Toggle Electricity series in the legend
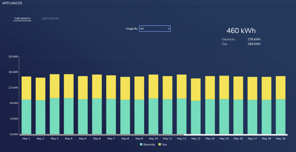296x152 pixels. click(x=149, y=145)
